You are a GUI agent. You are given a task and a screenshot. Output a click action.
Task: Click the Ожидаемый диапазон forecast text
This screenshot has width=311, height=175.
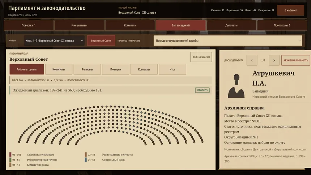[x=57, y=90]
